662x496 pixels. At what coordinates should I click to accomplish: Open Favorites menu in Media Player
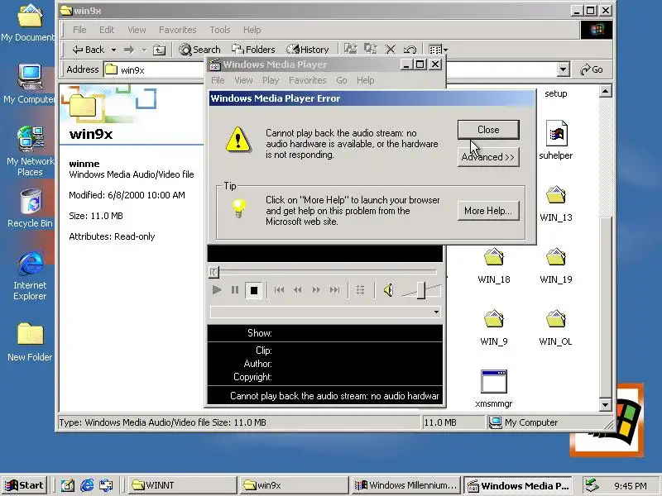click(307, 80)
